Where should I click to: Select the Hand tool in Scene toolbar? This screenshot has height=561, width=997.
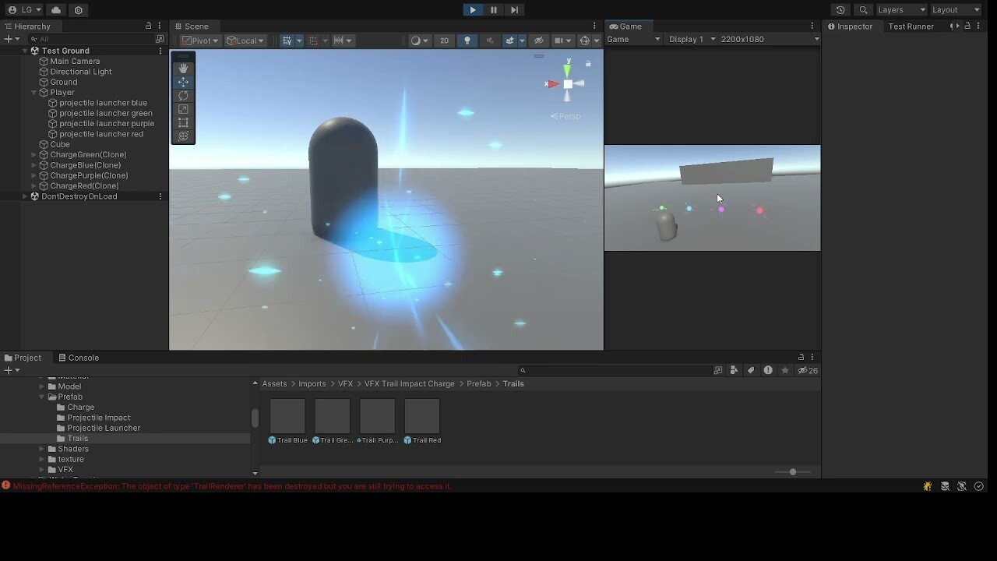tap(183, 68)
